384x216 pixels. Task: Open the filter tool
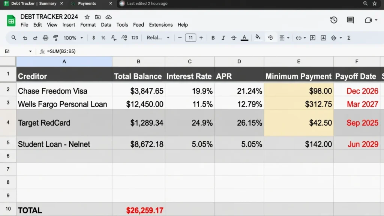click(333, 38)
